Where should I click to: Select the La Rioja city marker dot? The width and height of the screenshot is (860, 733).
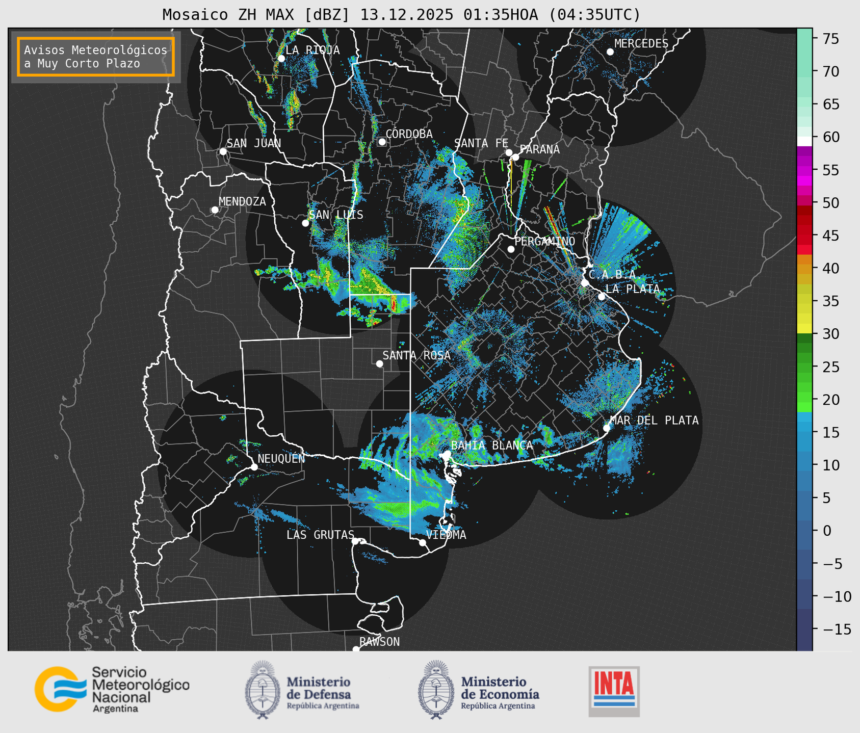(x=281, y=59)
